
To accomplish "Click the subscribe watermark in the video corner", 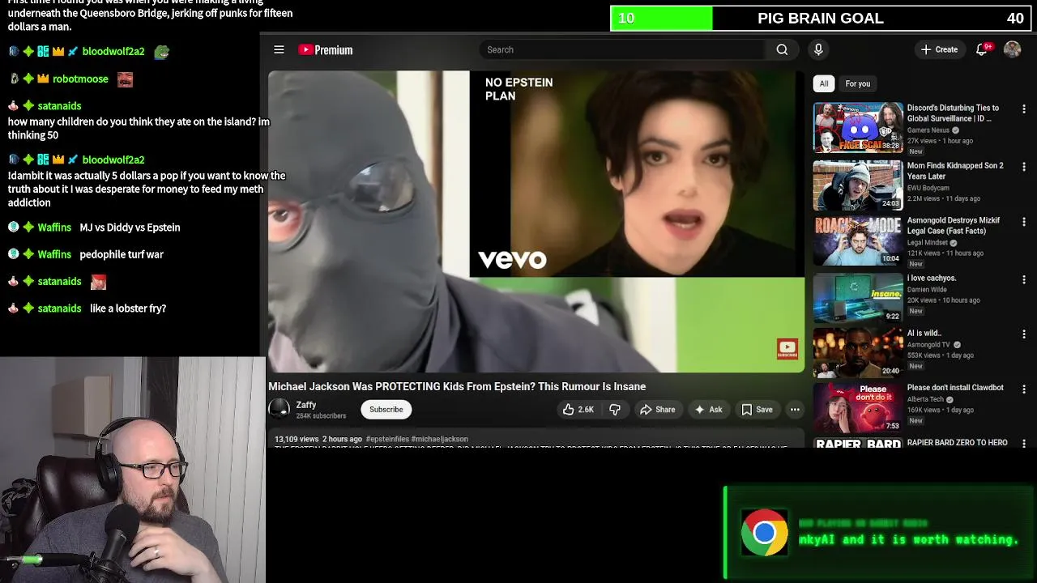I will click(787, 349).
